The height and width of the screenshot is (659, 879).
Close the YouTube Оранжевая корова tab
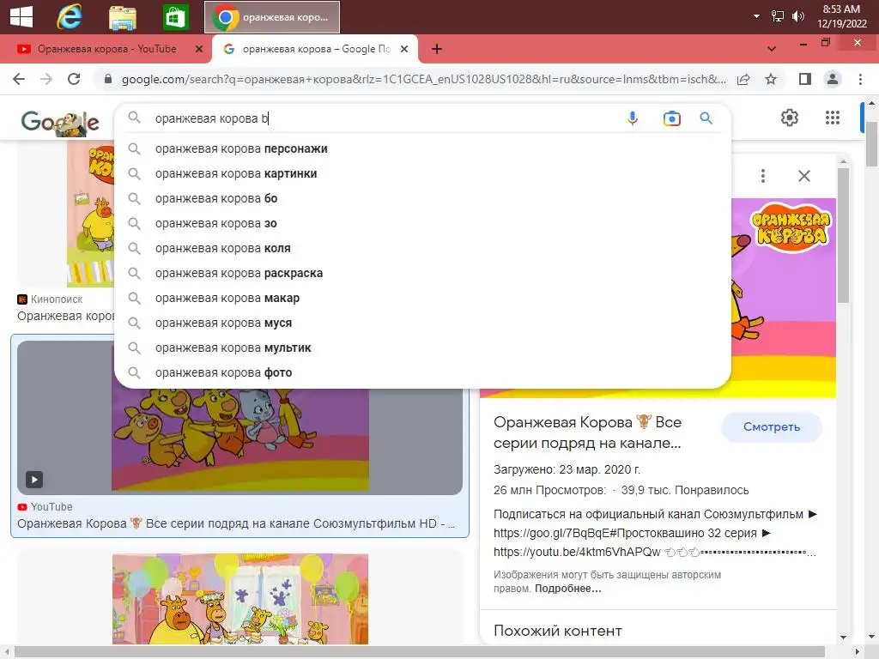click(198, 49)
